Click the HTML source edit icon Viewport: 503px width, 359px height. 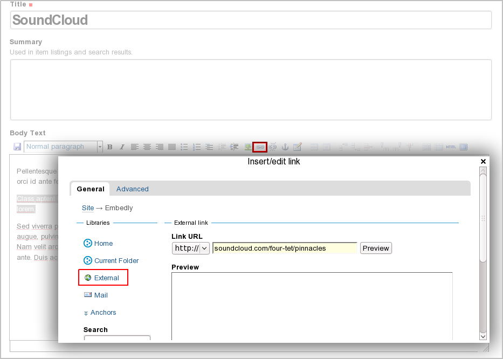[x=451, y=147]
